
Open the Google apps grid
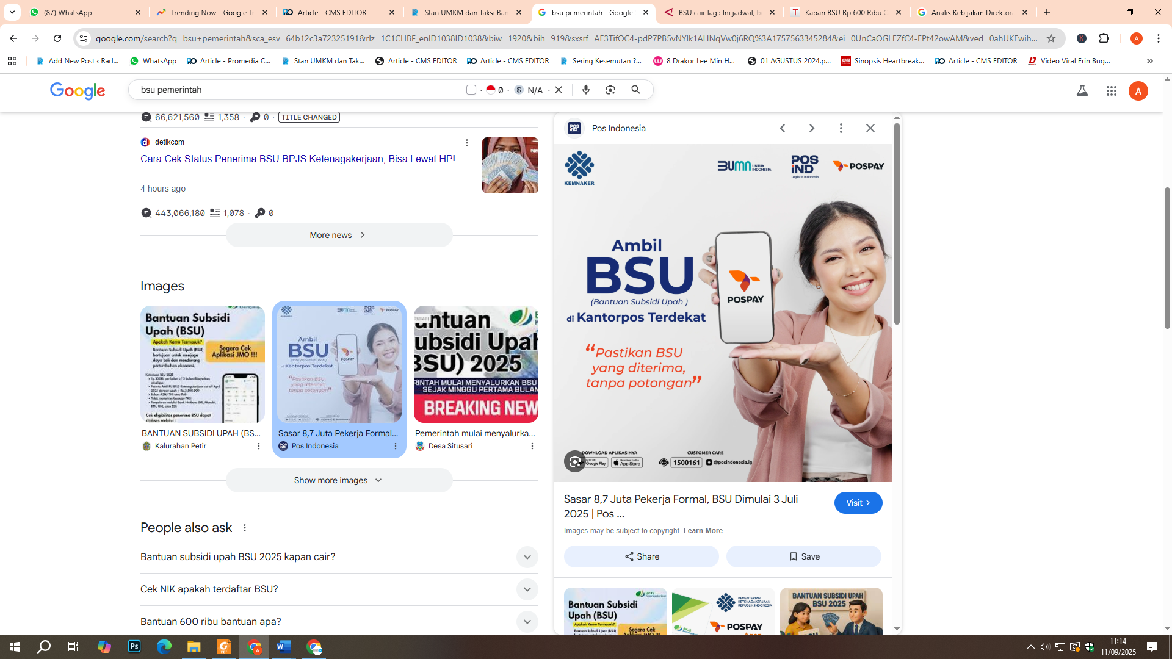pyautogui.click(x=1112, y=91)
